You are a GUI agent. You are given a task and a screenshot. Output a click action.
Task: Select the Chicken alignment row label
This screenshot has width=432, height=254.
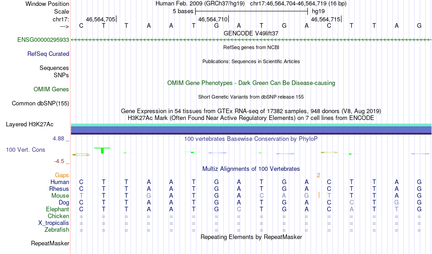tap(58, 216)
